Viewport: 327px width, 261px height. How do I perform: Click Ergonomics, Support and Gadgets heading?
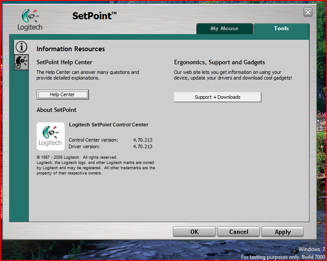coord(220,62)
